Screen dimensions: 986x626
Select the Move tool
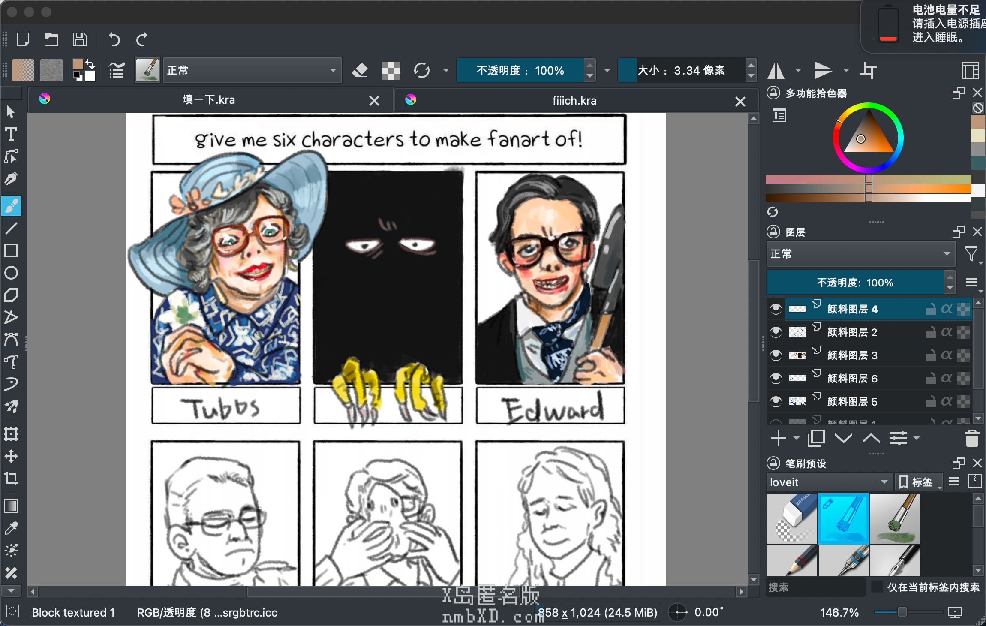11,456
